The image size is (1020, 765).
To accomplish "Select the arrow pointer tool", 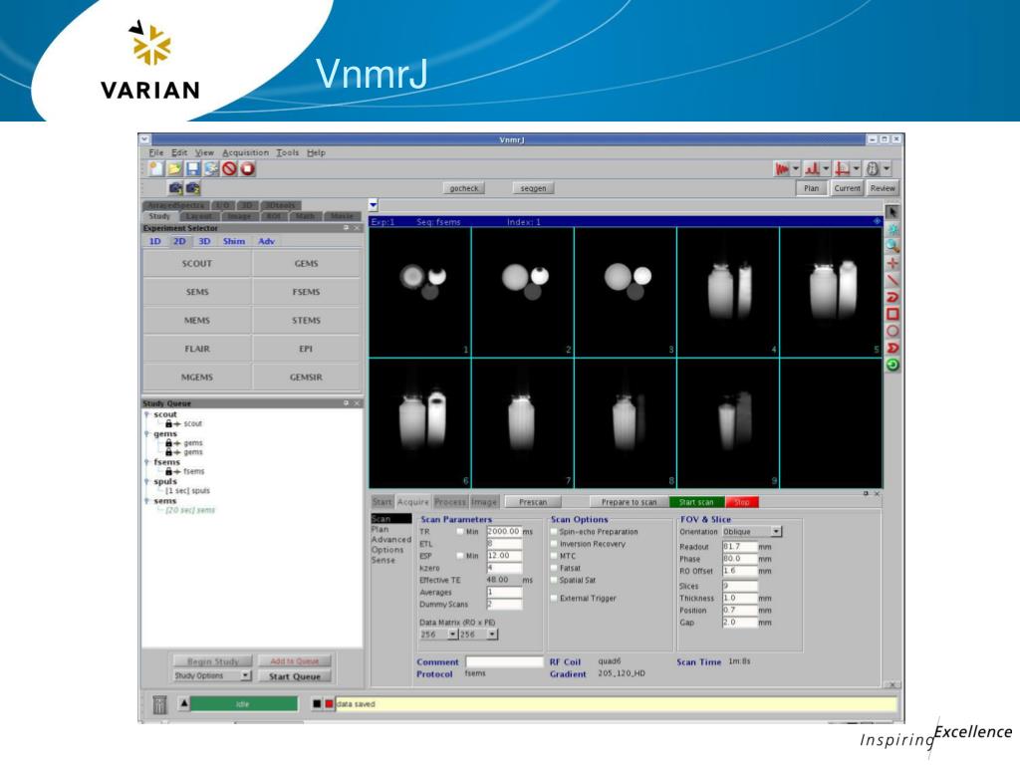I will tap(892, 212).
